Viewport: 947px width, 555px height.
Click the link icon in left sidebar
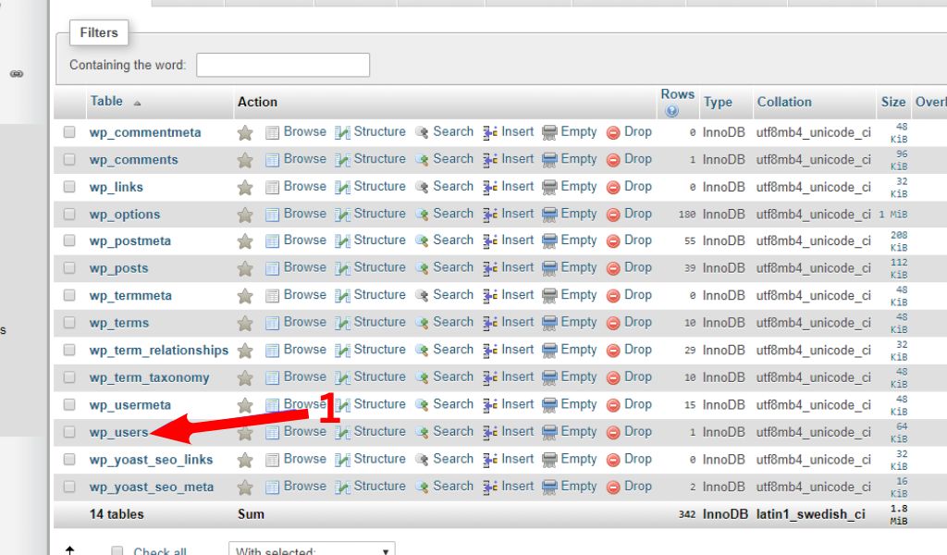click(x=17, y=74)
